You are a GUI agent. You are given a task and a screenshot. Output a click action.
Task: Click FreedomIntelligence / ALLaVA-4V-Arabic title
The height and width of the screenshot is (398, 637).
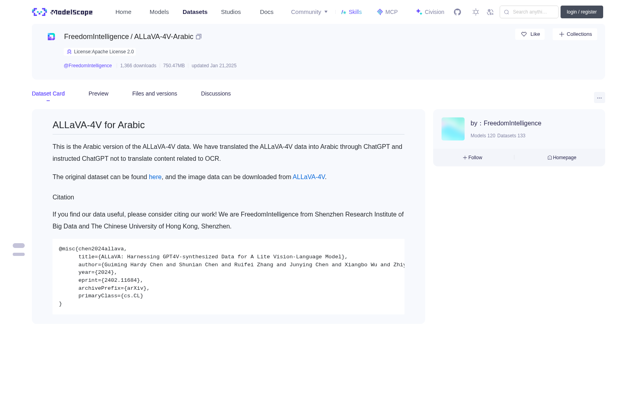click(x=129, y=37)
